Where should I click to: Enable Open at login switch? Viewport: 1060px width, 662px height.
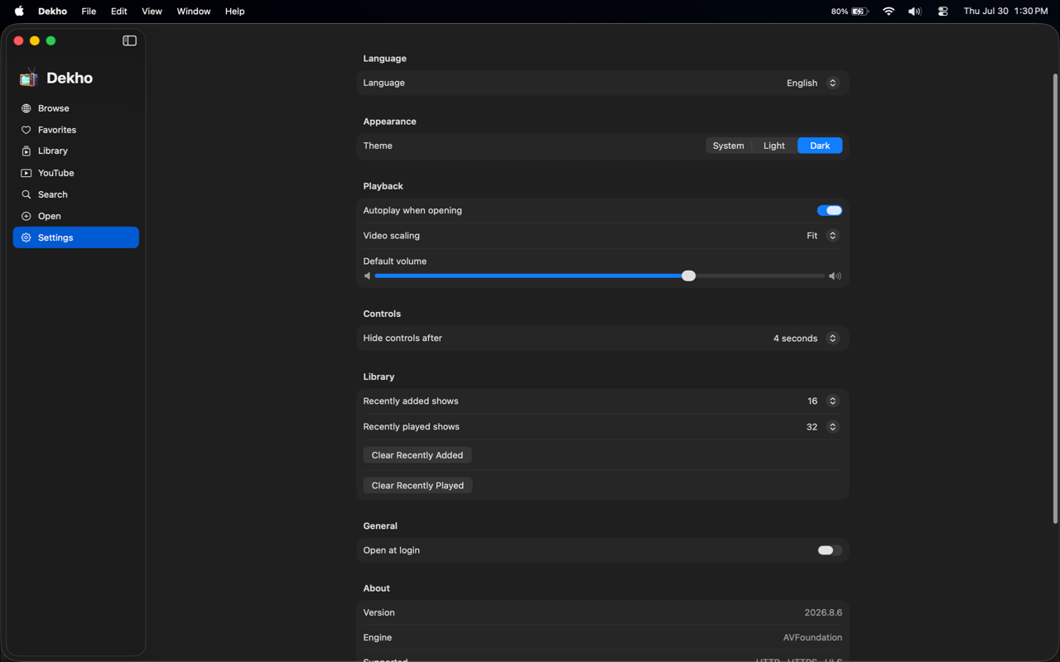point(830,550)
